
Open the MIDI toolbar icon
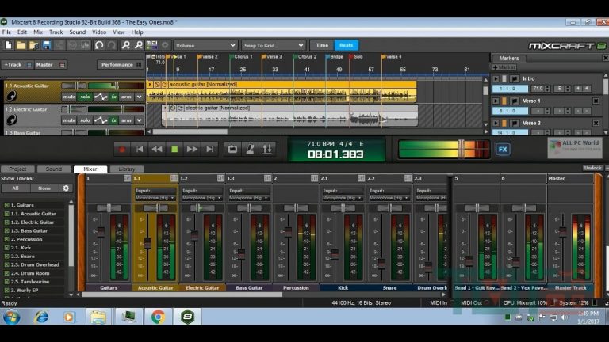(152, 45)
